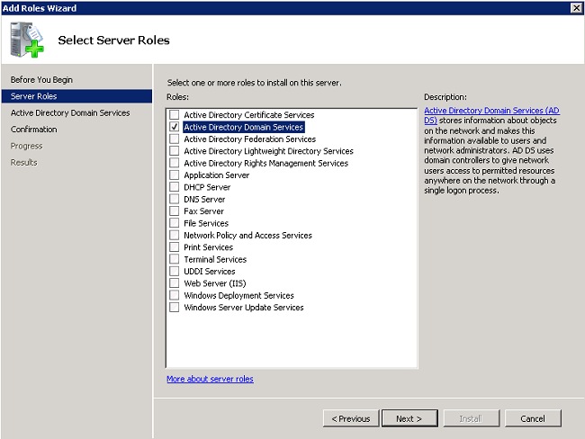Select the Confirmation step in sidebar
The height and width of the screenshot is (439, 585).
[x=34, y=130]
